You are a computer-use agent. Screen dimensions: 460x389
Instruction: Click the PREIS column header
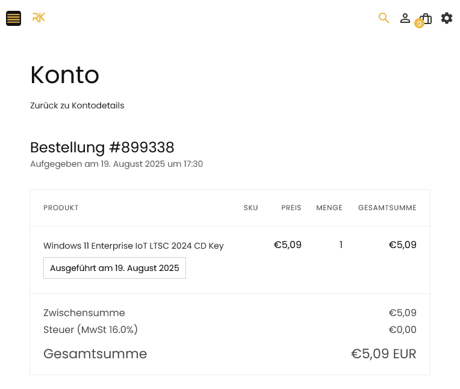tap(291, 208)
